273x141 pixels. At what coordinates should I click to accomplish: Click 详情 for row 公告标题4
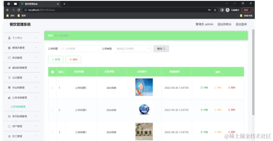[204, 110]
